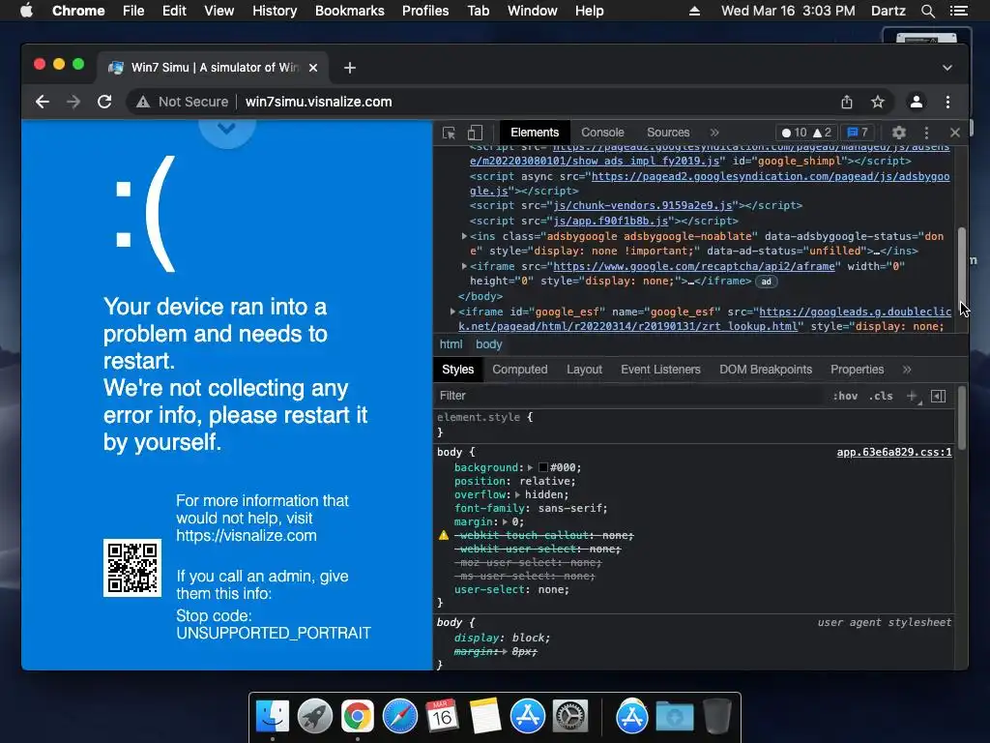Open Spotlight search in the menu bar
Screen dimensions: 990x743
click(x=927, y=11)
